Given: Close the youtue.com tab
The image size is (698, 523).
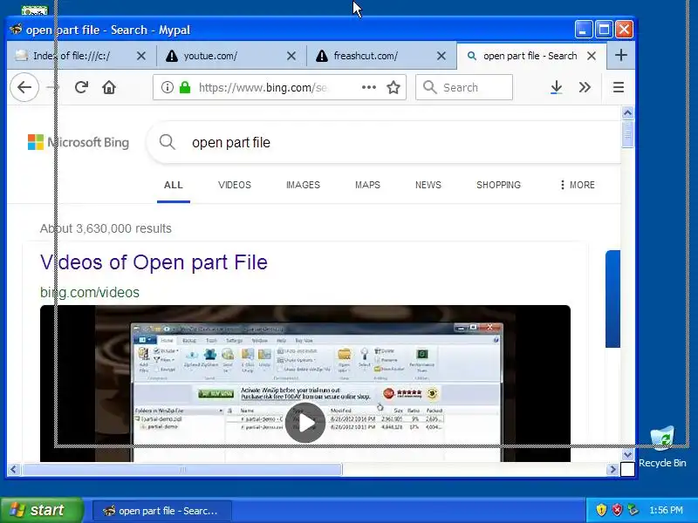Looking at the screenshot, I should 291,56.
